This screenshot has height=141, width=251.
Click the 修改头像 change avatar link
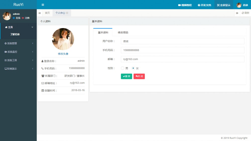63,54
